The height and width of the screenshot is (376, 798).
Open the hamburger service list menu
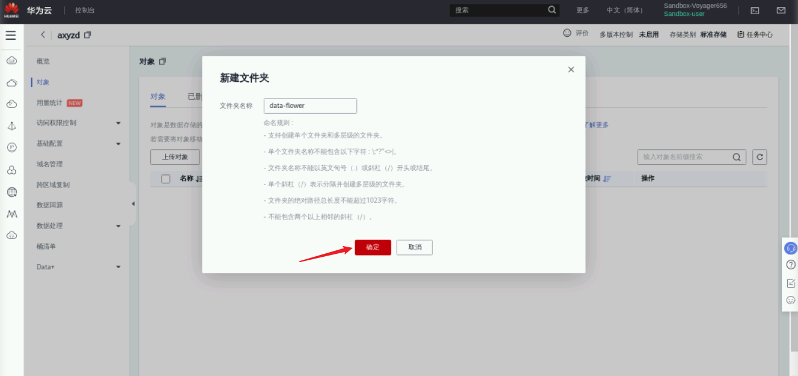(11, 36)
